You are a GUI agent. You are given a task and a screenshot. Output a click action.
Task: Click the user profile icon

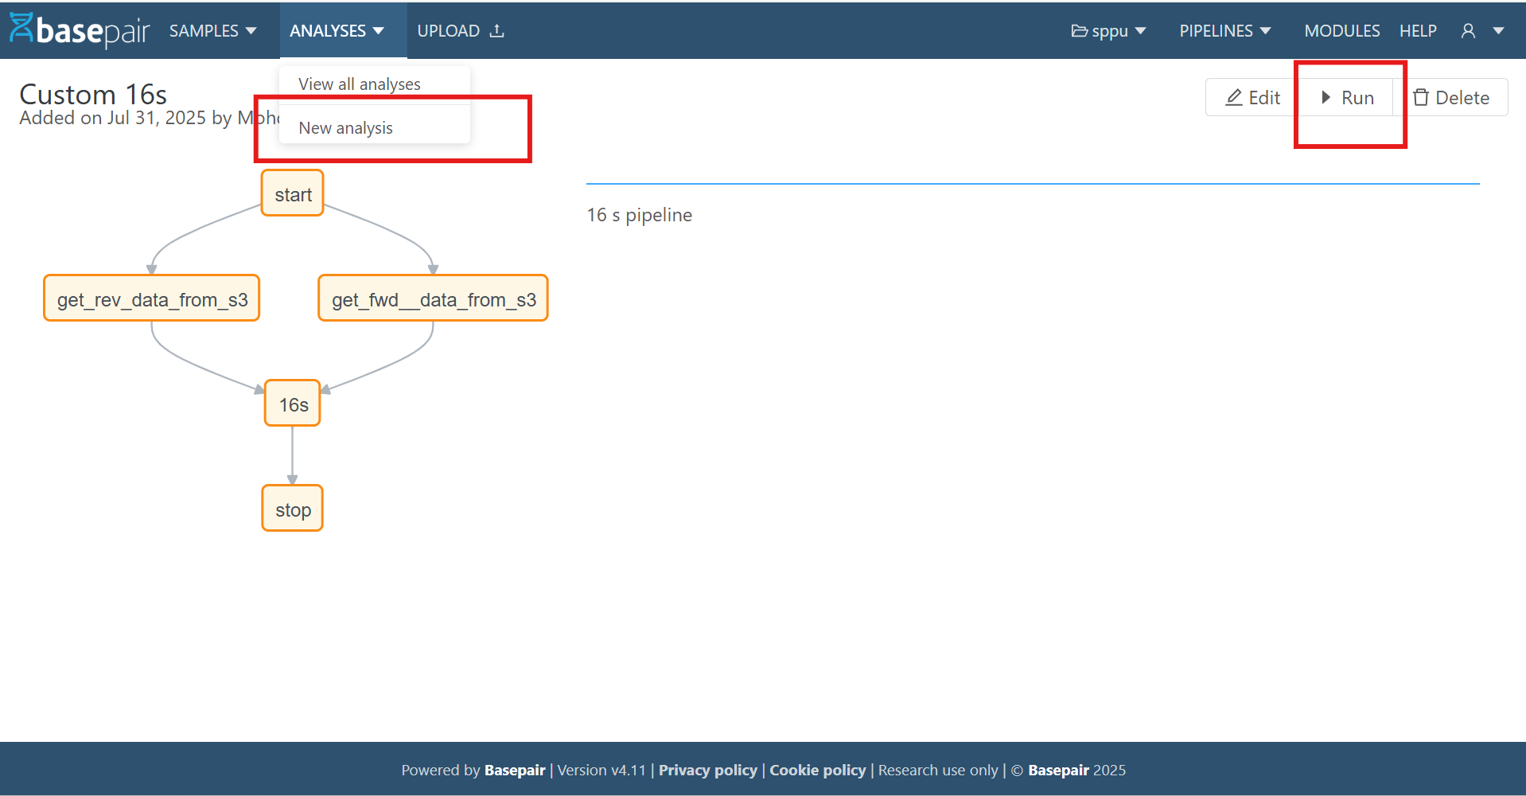point(1466,30)
